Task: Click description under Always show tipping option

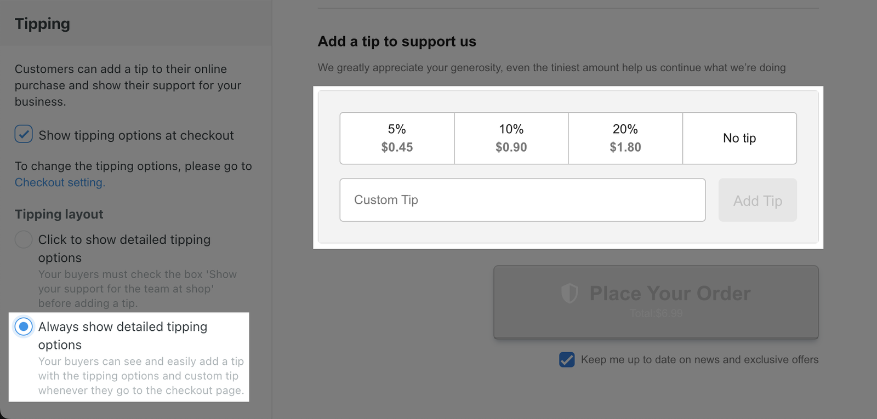Action: [140, 376]
